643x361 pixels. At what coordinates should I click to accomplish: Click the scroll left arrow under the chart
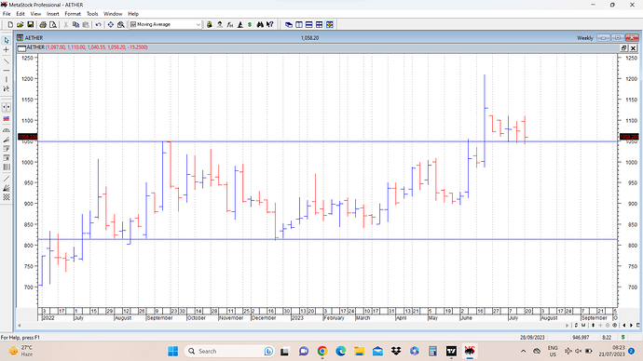(19, 326)
